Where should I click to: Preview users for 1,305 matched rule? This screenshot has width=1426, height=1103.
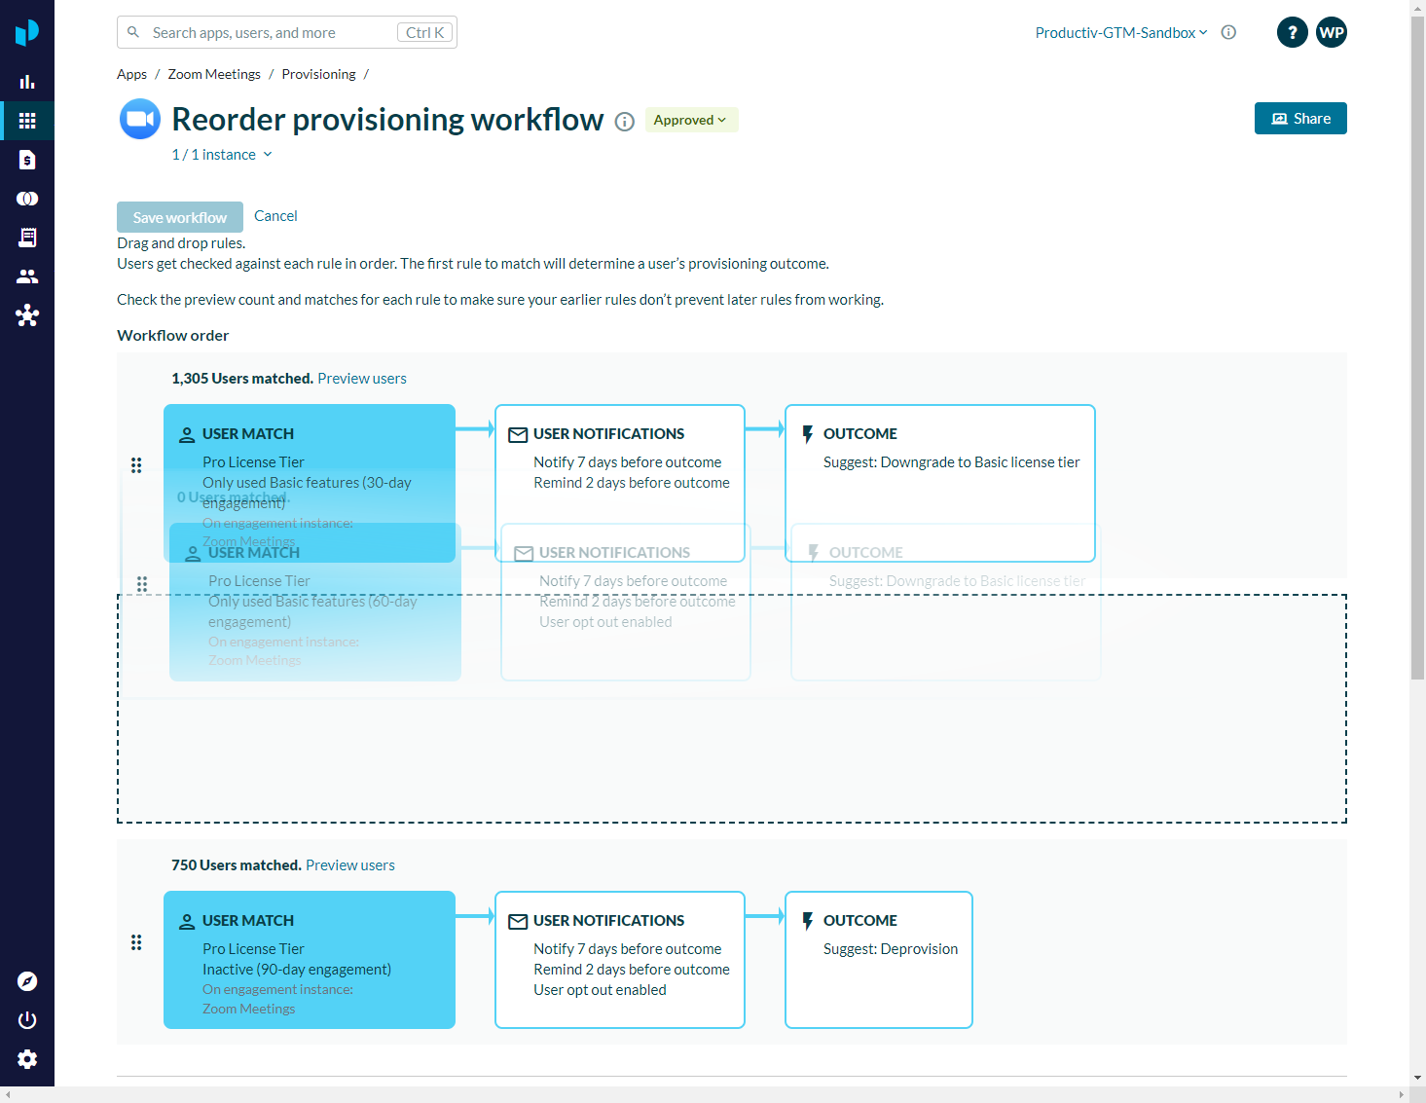[362, 379]
